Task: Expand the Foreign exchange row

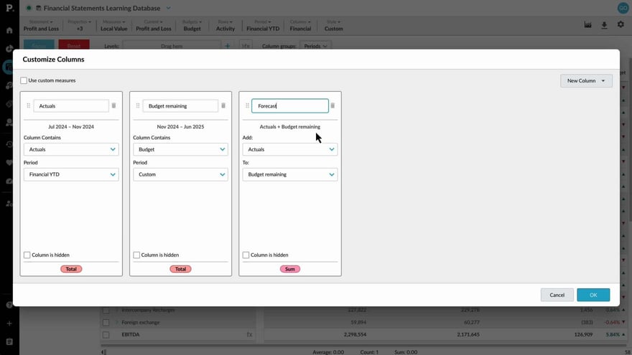Action: (x=117, y=323)
